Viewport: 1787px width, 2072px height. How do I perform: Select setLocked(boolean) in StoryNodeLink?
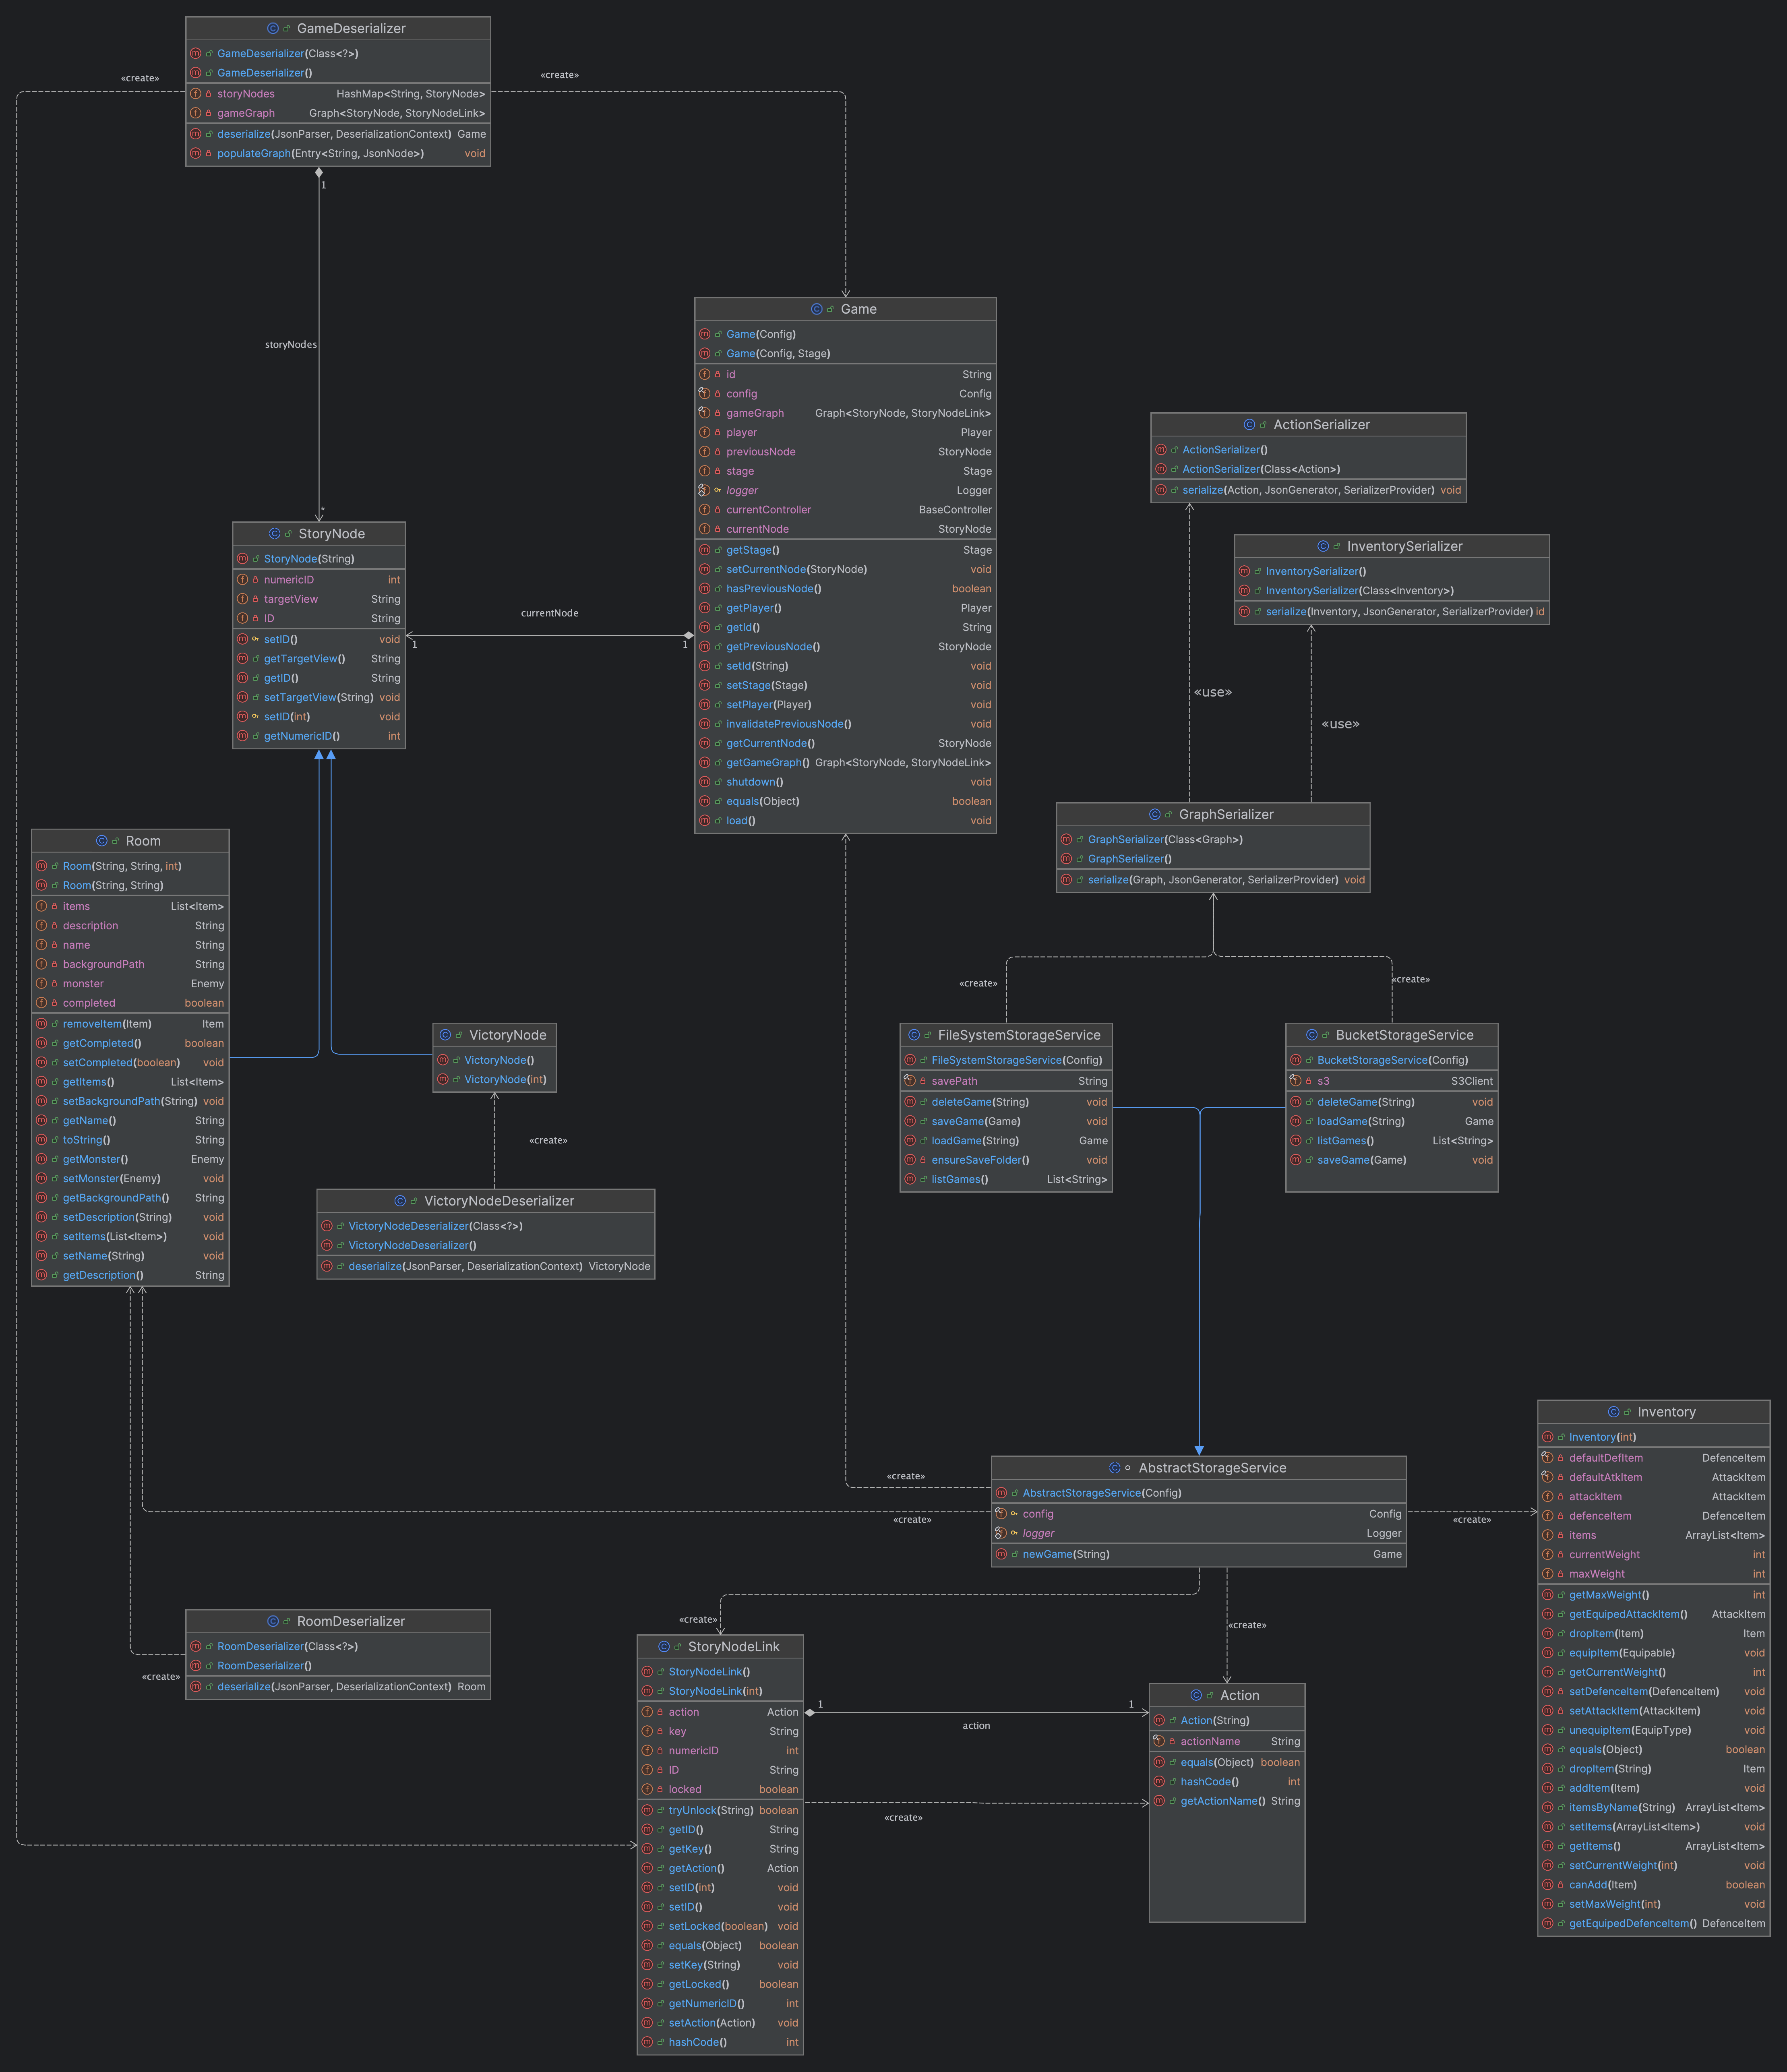[x=720, y=1926]
